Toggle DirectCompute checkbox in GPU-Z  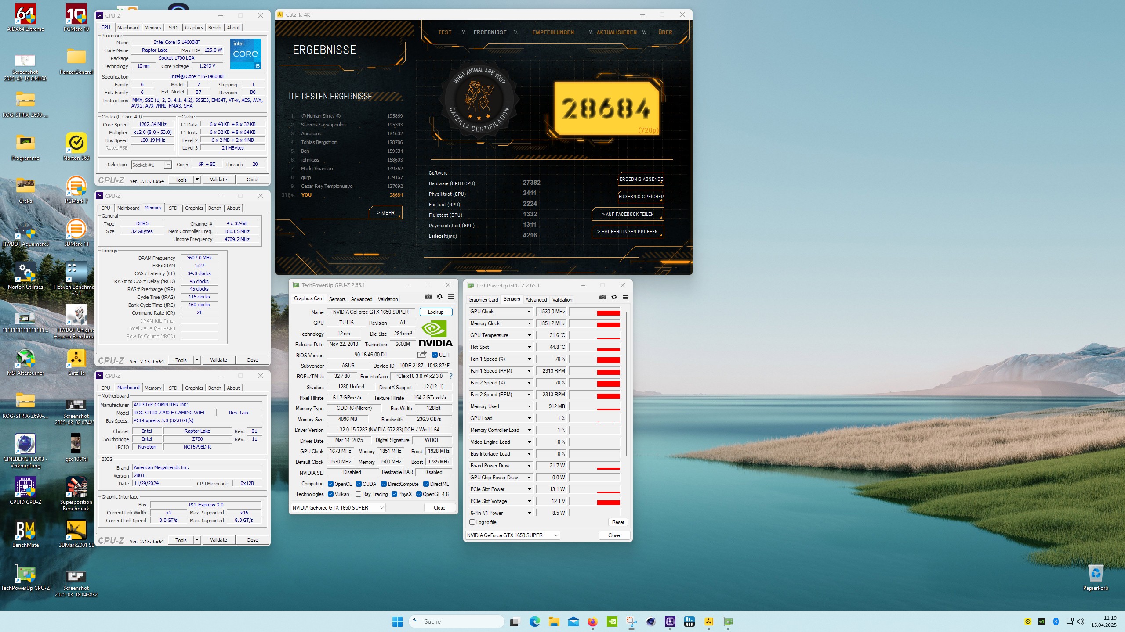[384, 484]
